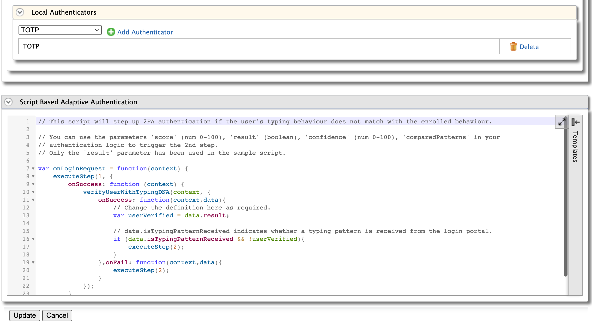Fold code at line 19 arrow
The image size is (592, 324).
pos(33,263)
